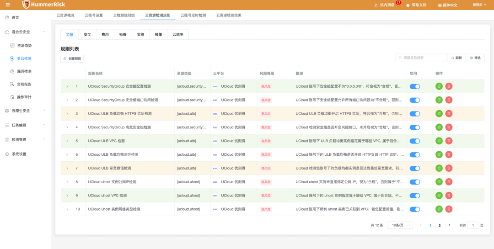Screen dimensions: 494x249
Task: Open the 10条/页 page size dropdown
Action: click(400, 225)
